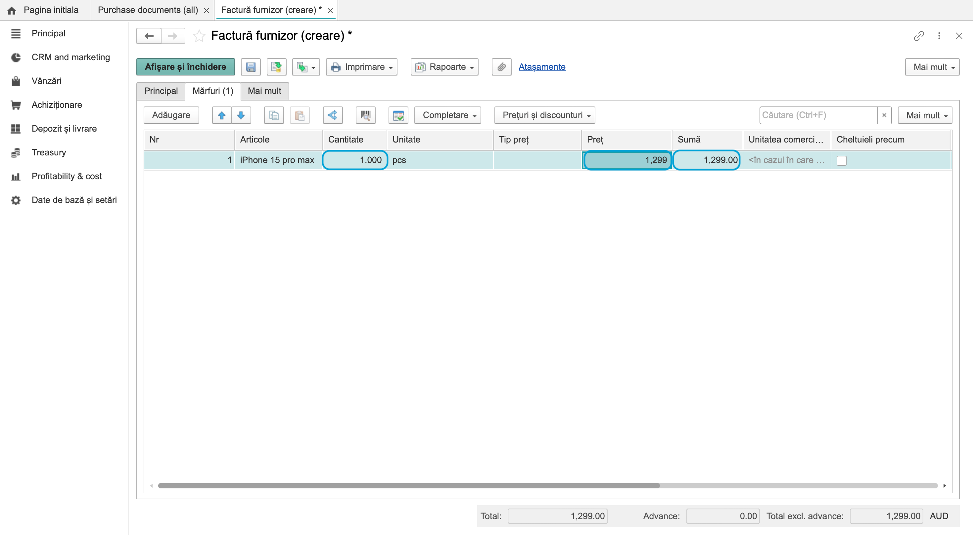Go back with left arrow button
The width and height of the screenshot is (973, 535).
149,36
